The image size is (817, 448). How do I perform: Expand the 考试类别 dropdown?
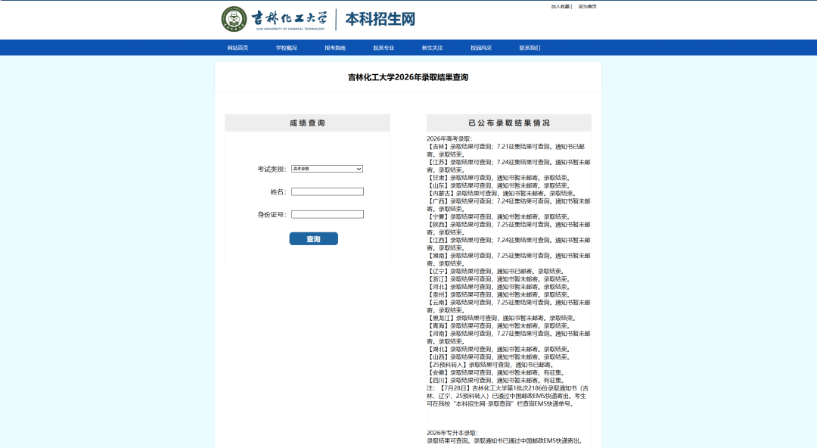click(328, 169)
